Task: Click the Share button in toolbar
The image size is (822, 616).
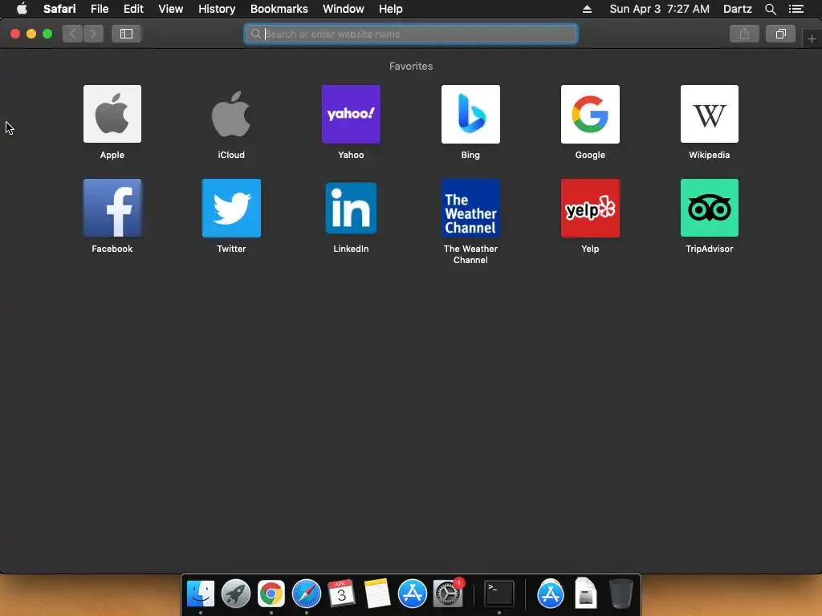Action: point(744,34)
